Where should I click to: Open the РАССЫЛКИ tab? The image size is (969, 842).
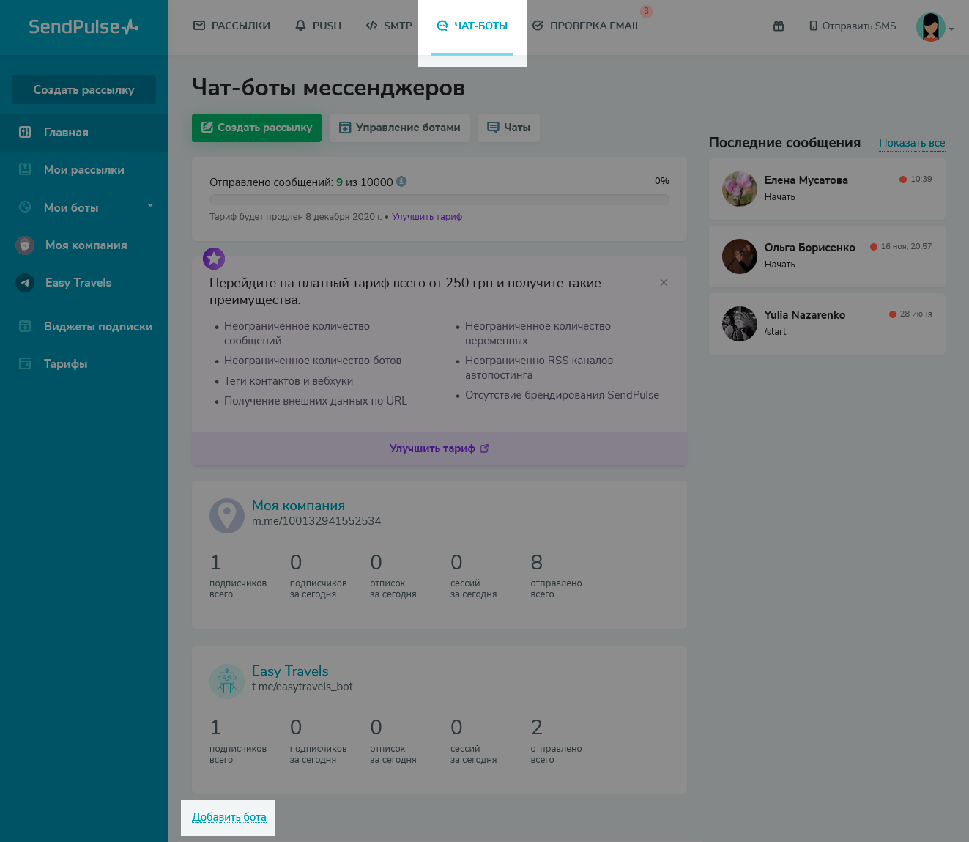click(231, 26)
